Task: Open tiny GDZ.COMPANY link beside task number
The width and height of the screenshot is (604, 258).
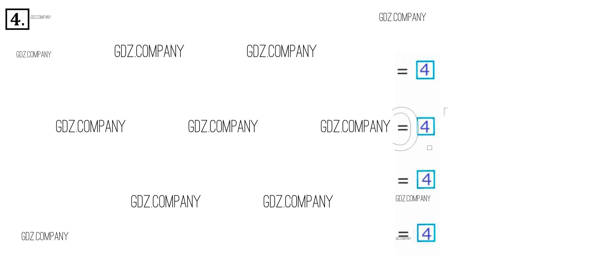Action: (x=40, y=17)
